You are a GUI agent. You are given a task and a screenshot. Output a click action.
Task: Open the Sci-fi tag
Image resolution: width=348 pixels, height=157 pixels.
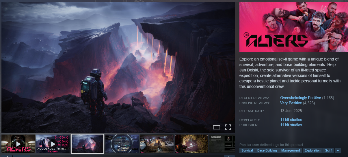tap(329, 150)
